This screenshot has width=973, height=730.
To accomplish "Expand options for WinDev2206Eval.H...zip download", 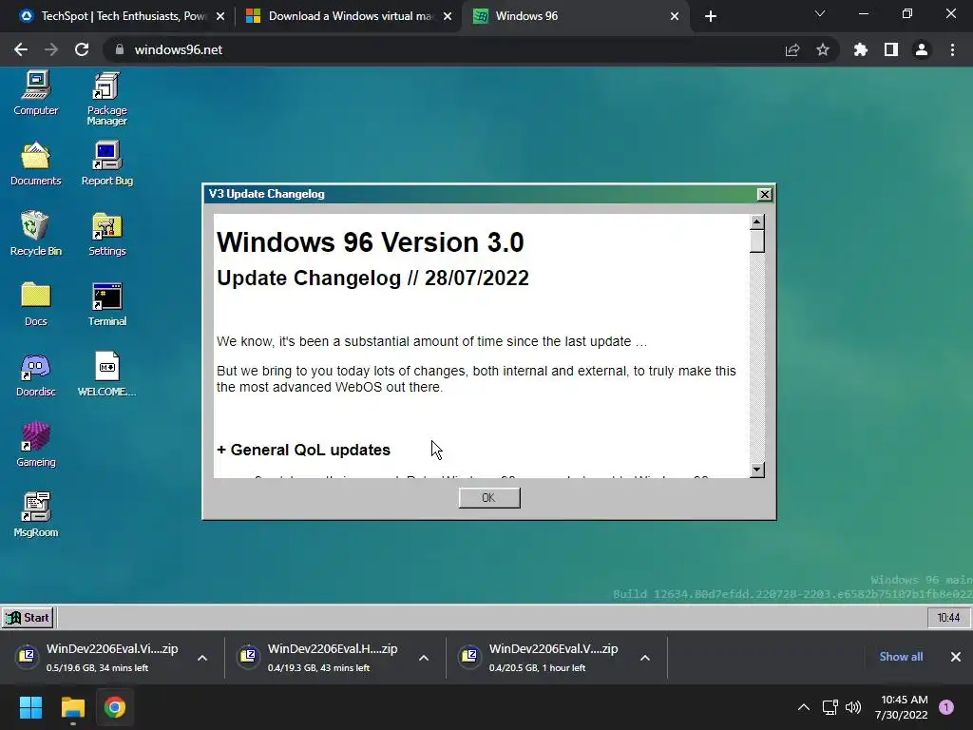I will click(x=424, y=658).
